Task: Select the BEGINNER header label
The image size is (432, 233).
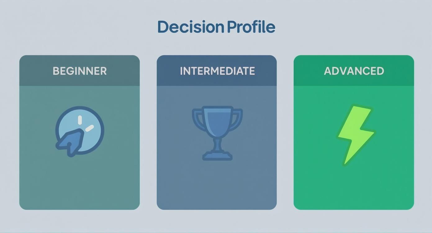Action: point(79,71)
